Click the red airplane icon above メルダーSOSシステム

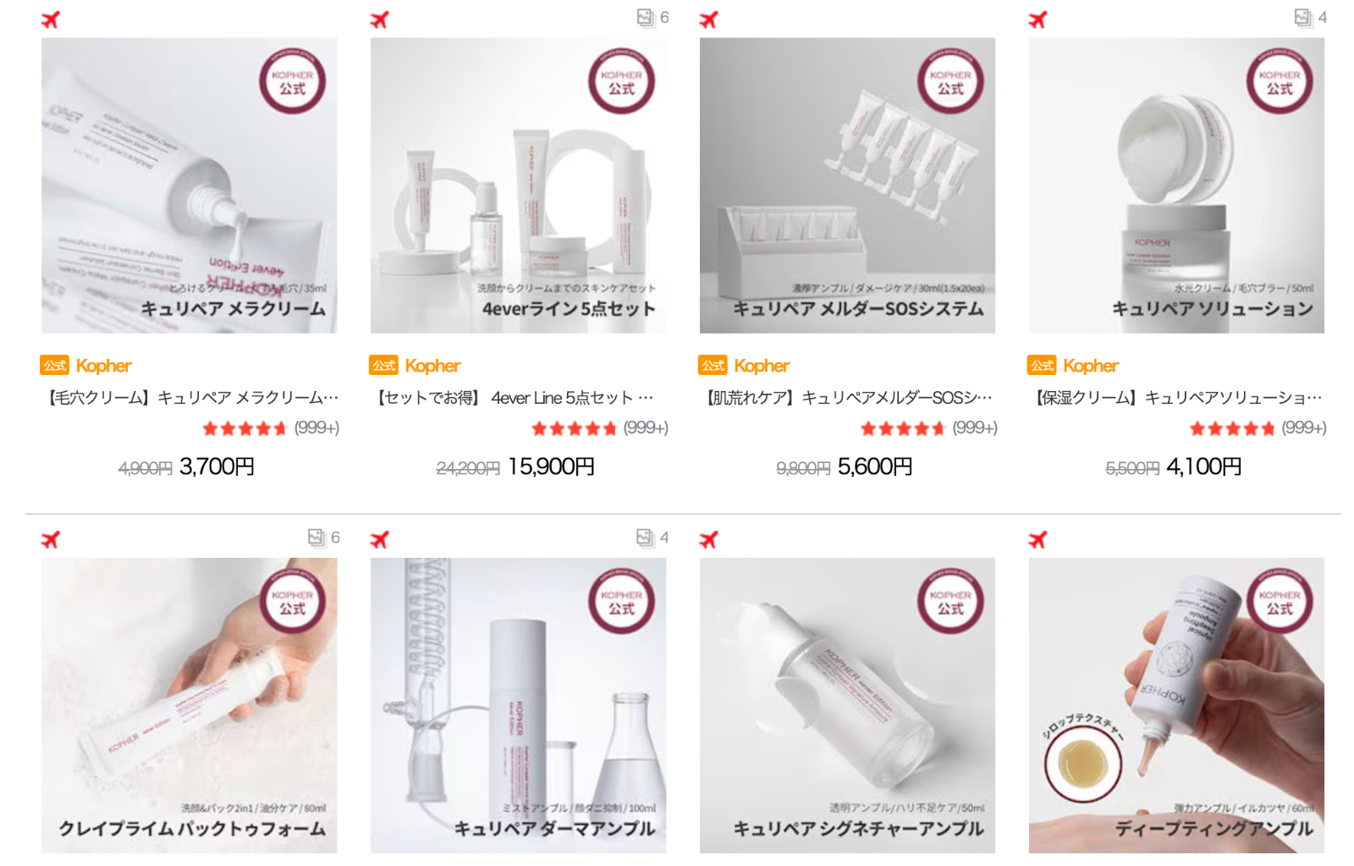pyautogui.click(x=708, y=19)
